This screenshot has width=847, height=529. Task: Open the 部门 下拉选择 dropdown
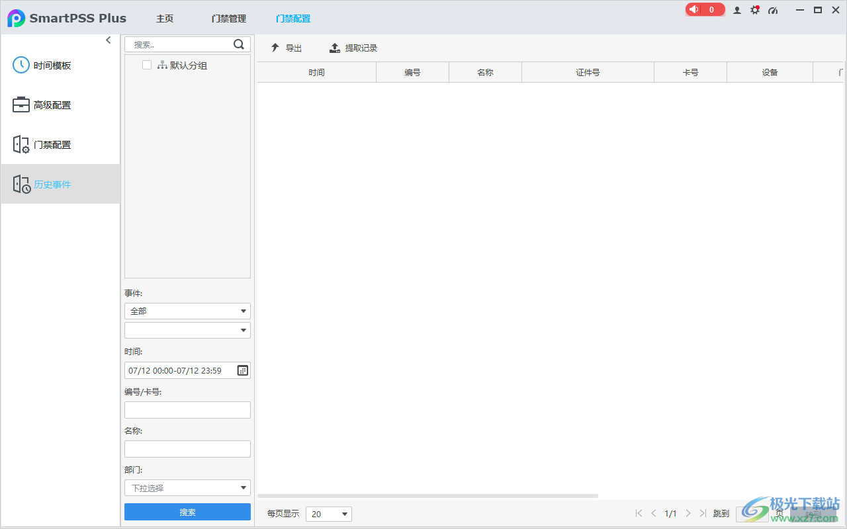(187, 488)
